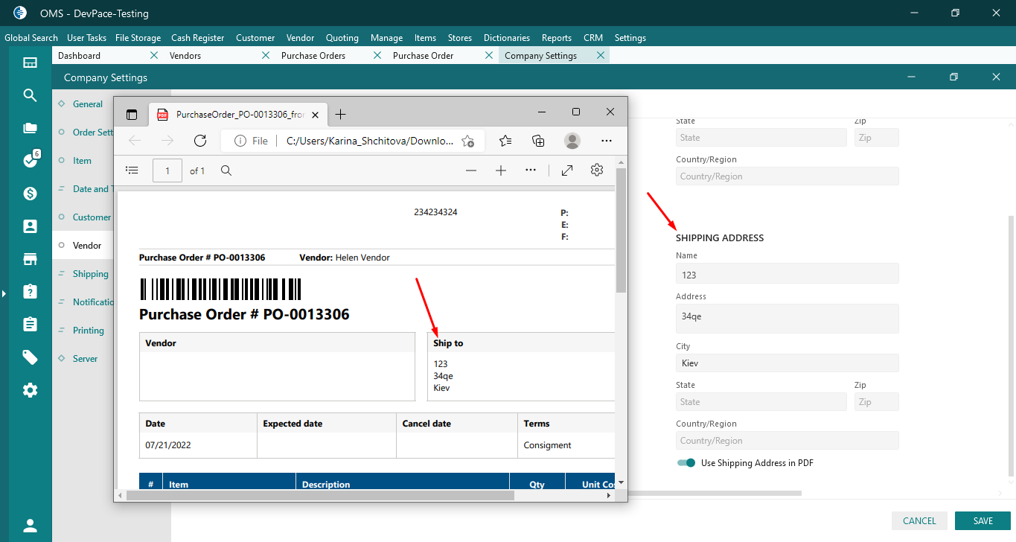
Task: Toggle Use Shipping Address in PDF
Action: tap(686, 463)
